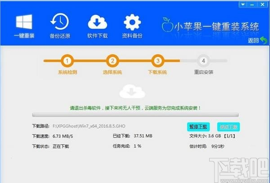The height and width of the screenshot is (183, 270).
Task: Click the download path F:\XPGGhost\Win7_x64_2016.8.5.GHO
Action: pos(89,126)
